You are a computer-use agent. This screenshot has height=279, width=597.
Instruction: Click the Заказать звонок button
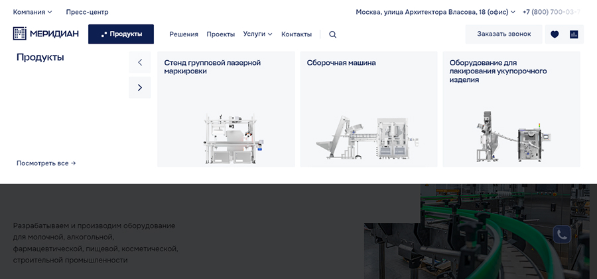(x=503, y=34)
